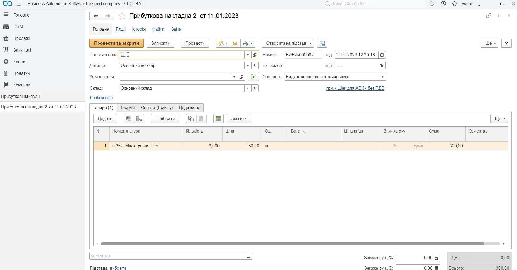This screenshot has width=517, height=270.
Task: Add document to favorites with star icon
Action: point(122,16)
